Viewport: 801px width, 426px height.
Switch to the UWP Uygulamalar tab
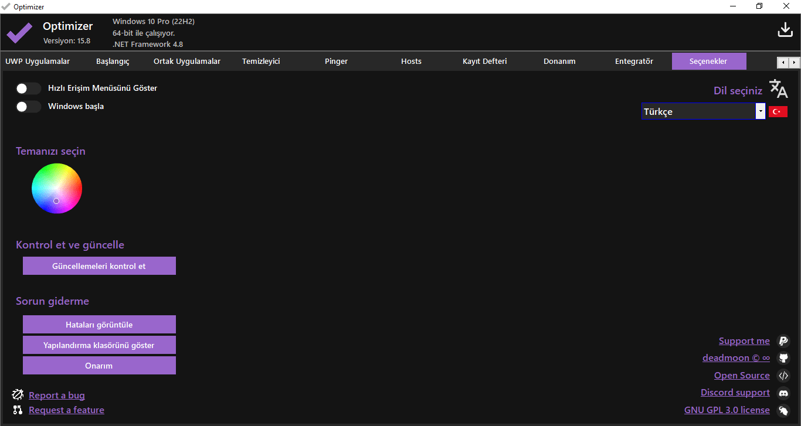click(x=38, y=61)
